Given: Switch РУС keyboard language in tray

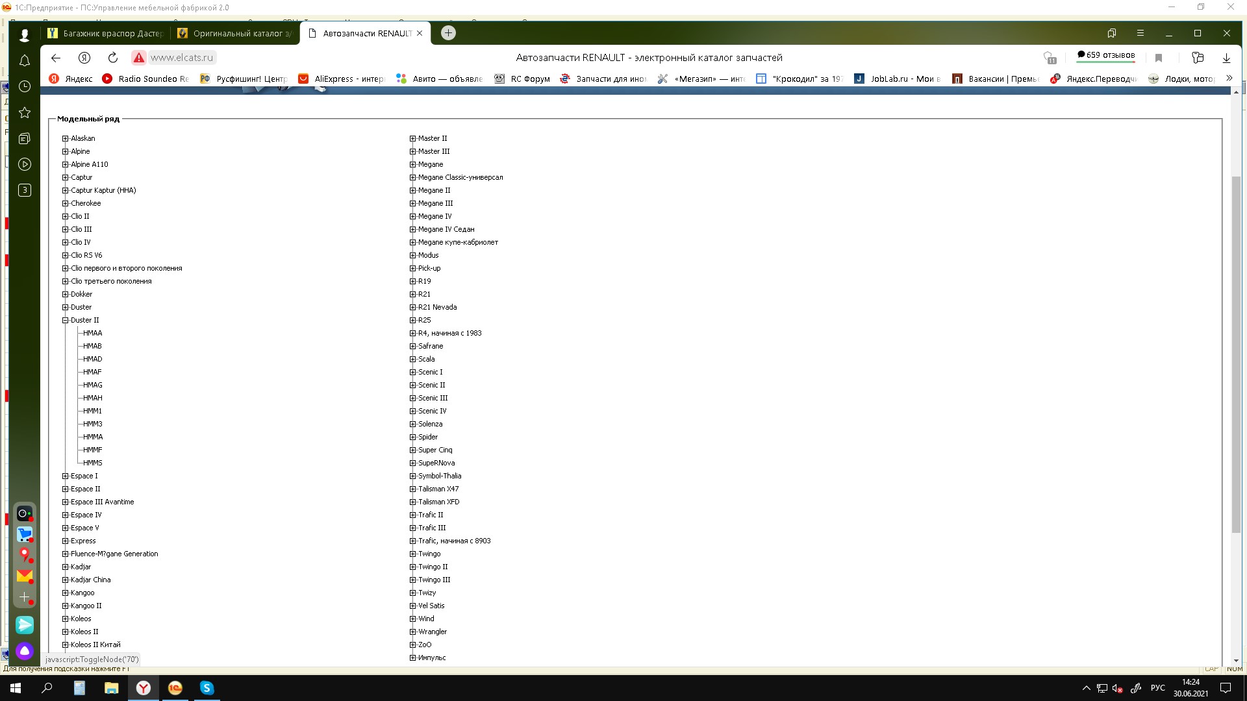Looking at the screenshot, I should point(1157,688).
